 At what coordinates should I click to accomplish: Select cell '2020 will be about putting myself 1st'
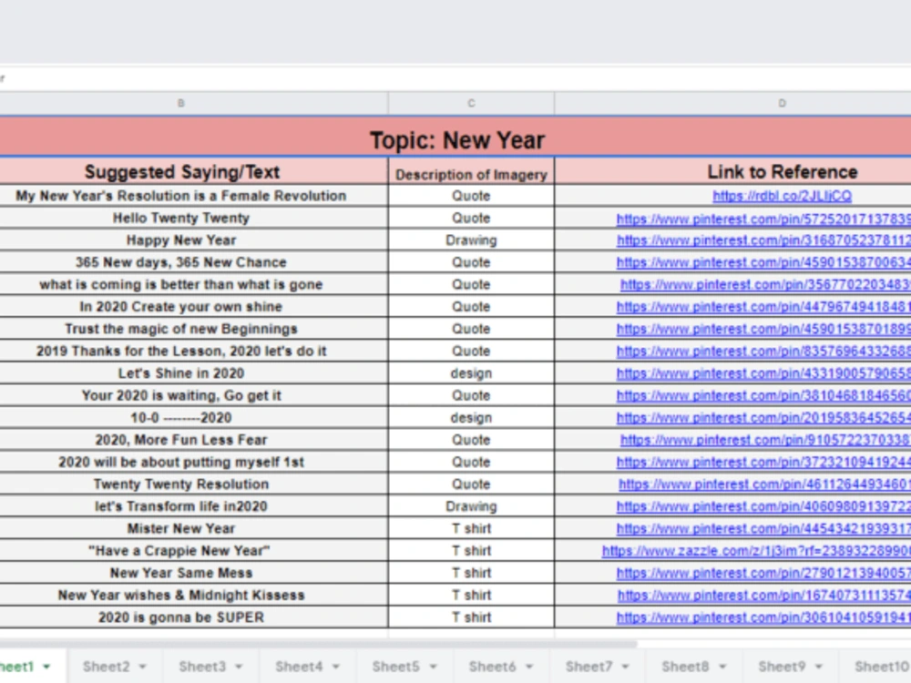193,462
